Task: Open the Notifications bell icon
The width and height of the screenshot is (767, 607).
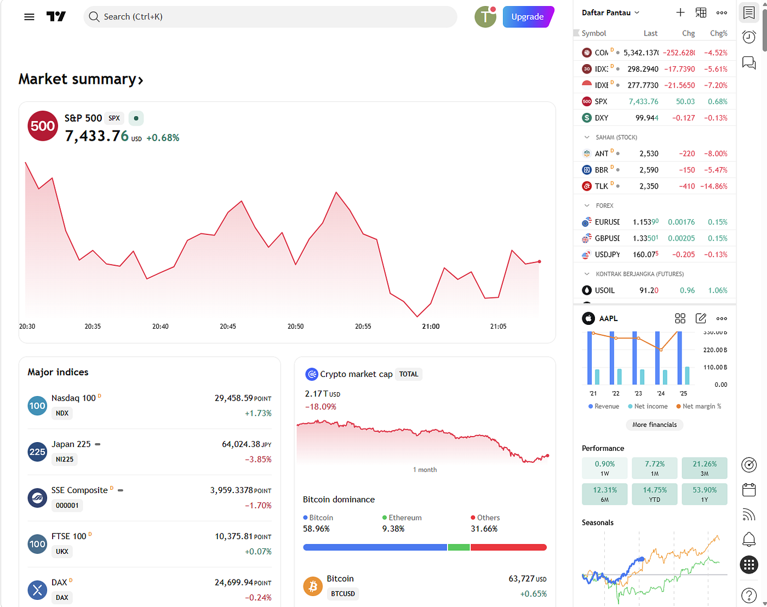Action: (749, 539)
